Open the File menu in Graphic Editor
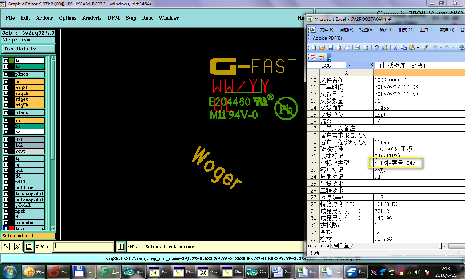The height and width of the screenshot is (279, 465). (10, 18)
